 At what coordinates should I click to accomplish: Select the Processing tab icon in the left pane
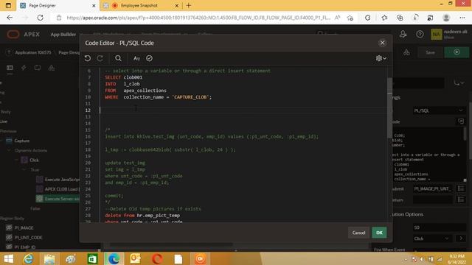pyautogui.click(x=38, y=68)
